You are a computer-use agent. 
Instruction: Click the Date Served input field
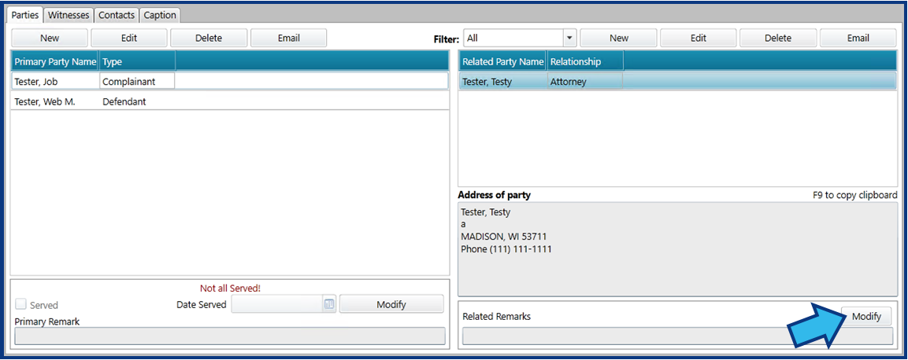click(277, 304)
